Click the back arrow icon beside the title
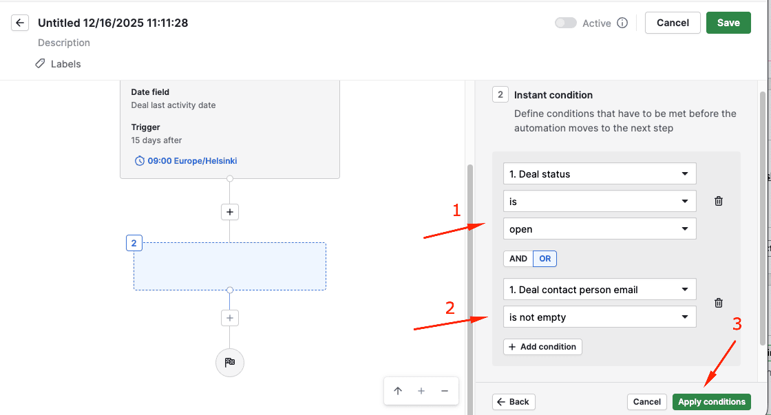 pos(20,23)
